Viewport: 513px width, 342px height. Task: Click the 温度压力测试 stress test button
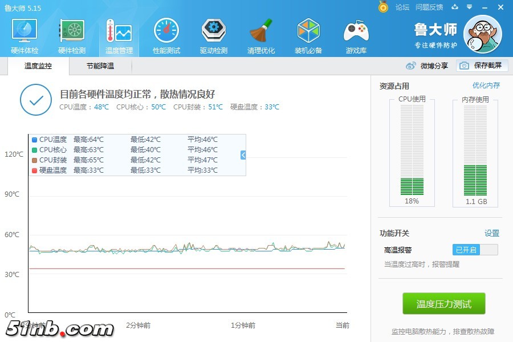point(443,303)
